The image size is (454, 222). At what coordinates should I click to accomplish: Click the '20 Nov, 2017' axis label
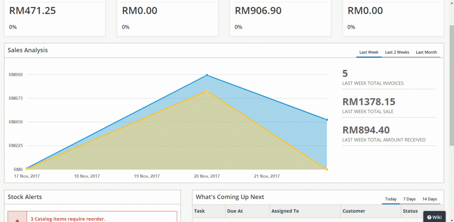coord(207,176)
